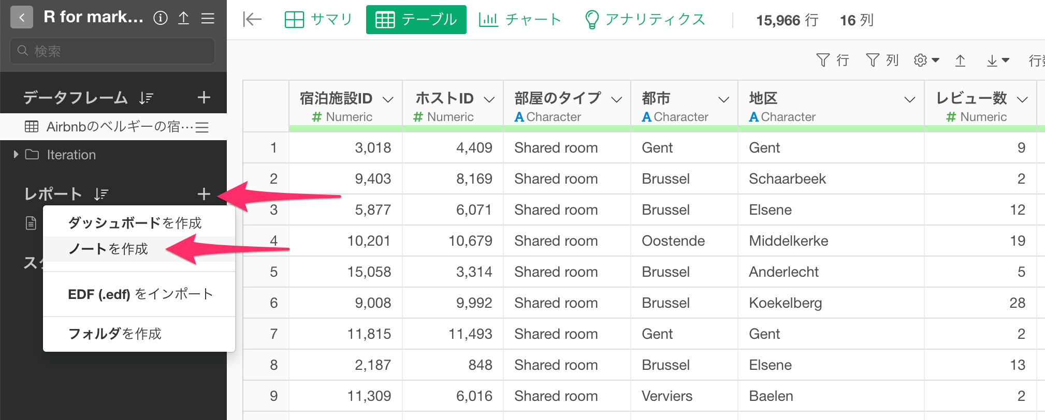Expand the Iteration folder

click(x=16, y=154)
